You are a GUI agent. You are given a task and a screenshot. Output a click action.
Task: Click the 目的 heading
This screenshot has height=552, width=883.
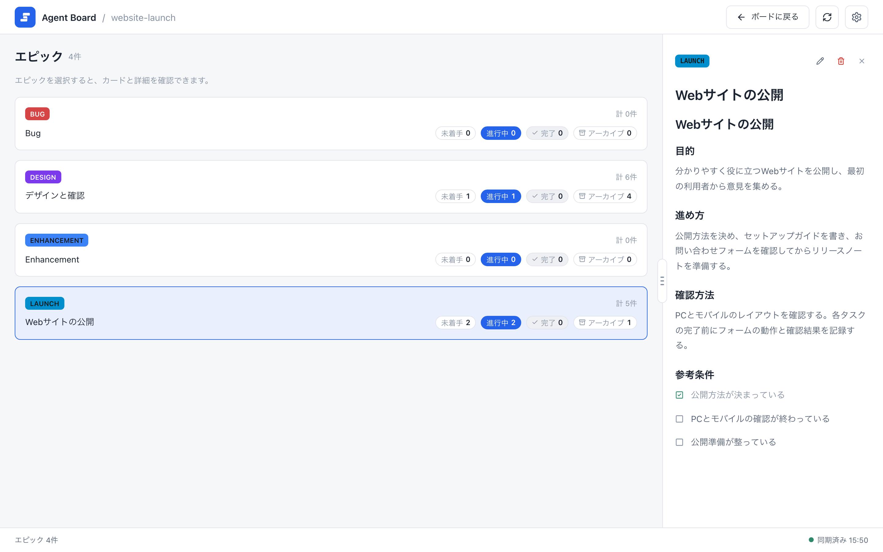685,151
